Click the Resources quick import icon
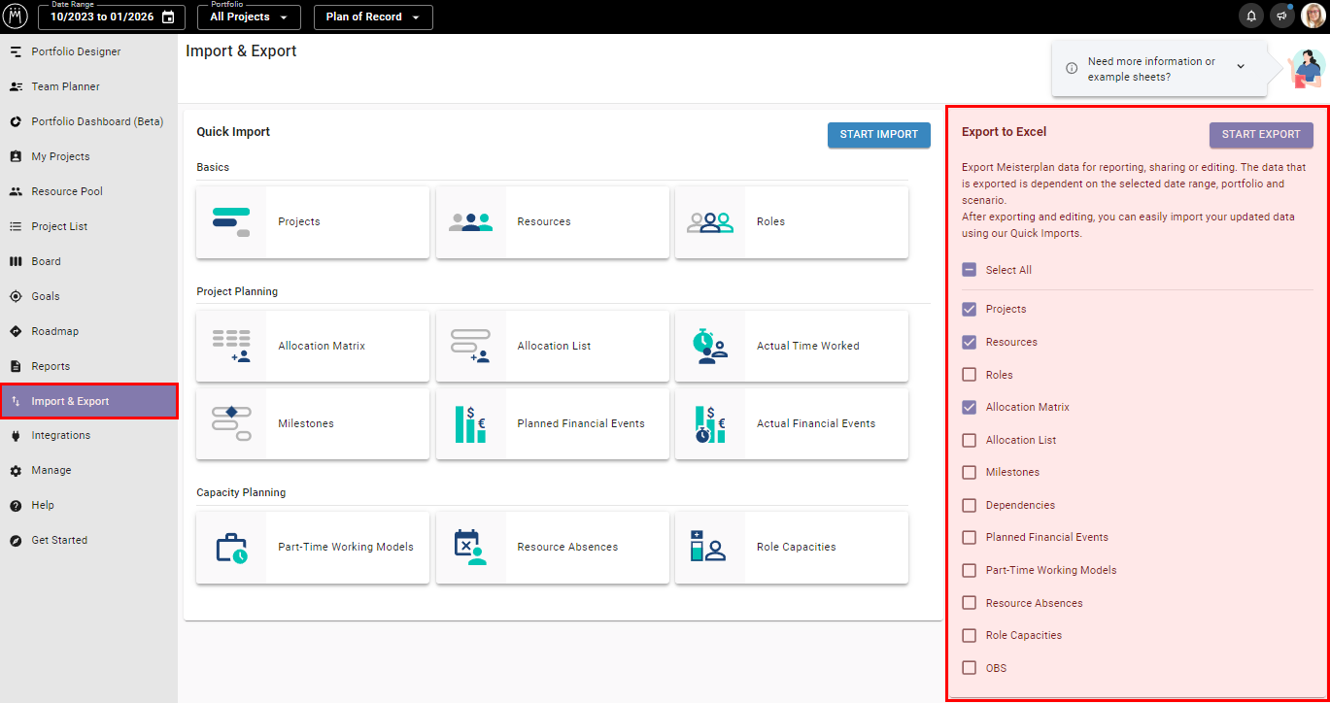 click(470, 222)
